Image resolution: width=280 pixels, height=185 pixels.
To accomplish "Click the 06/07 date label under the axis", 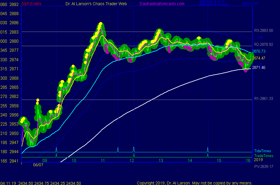I will tap(38, 165).
